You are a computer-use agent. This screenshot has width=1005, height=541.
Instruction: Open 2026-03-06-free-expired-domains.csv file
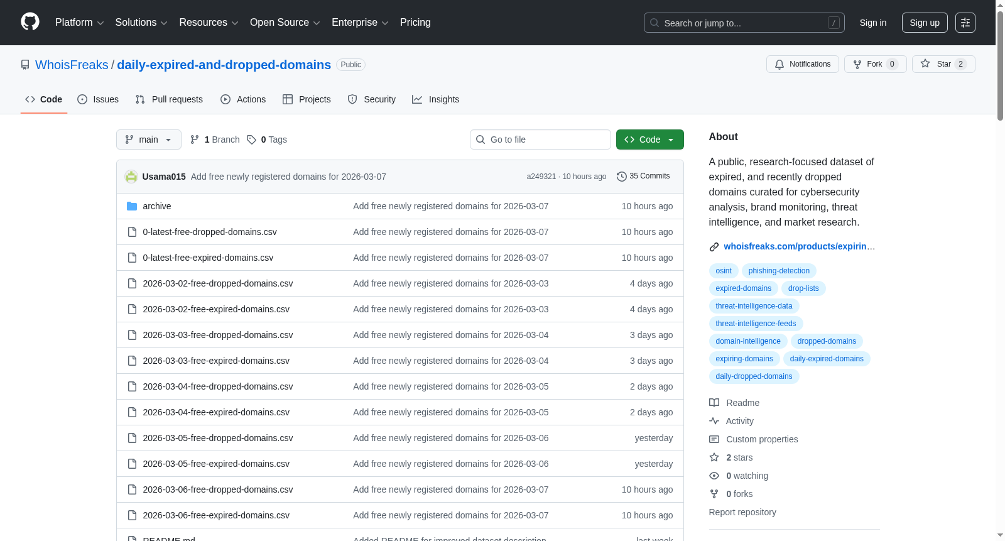(x=216, y=515)
